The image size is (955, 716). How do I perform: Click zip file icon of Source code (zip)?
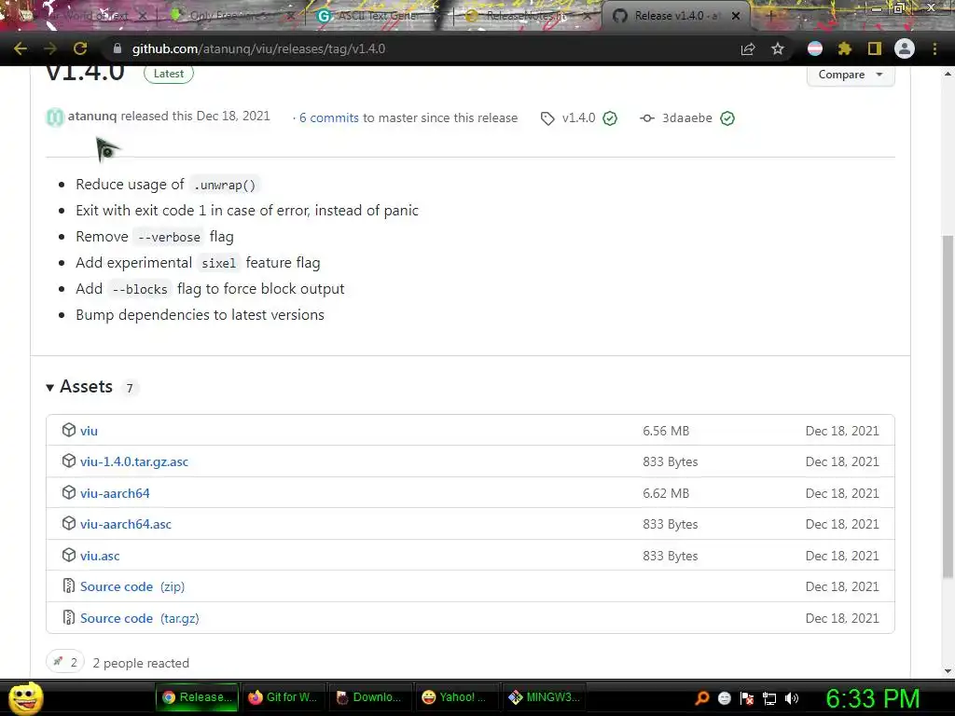(69, 585)
